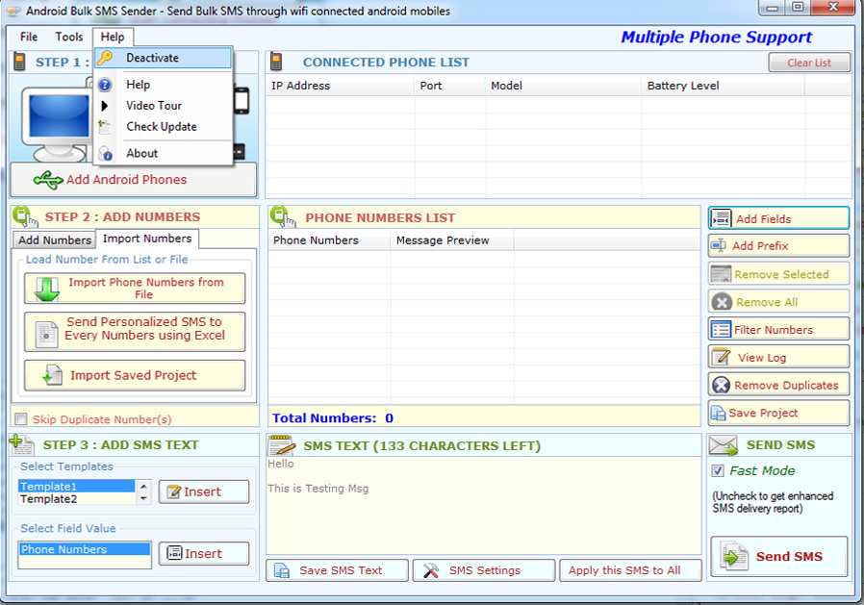Switch to the Import Numbers tab

tap(147, 239)
